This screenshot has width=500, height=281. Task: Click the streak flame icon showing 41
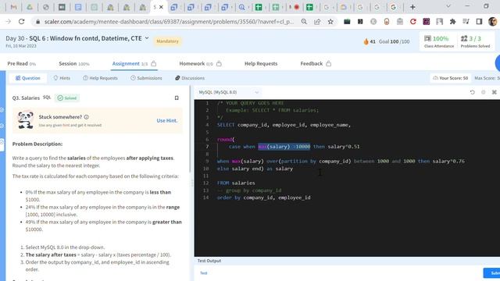coord(366,41)
